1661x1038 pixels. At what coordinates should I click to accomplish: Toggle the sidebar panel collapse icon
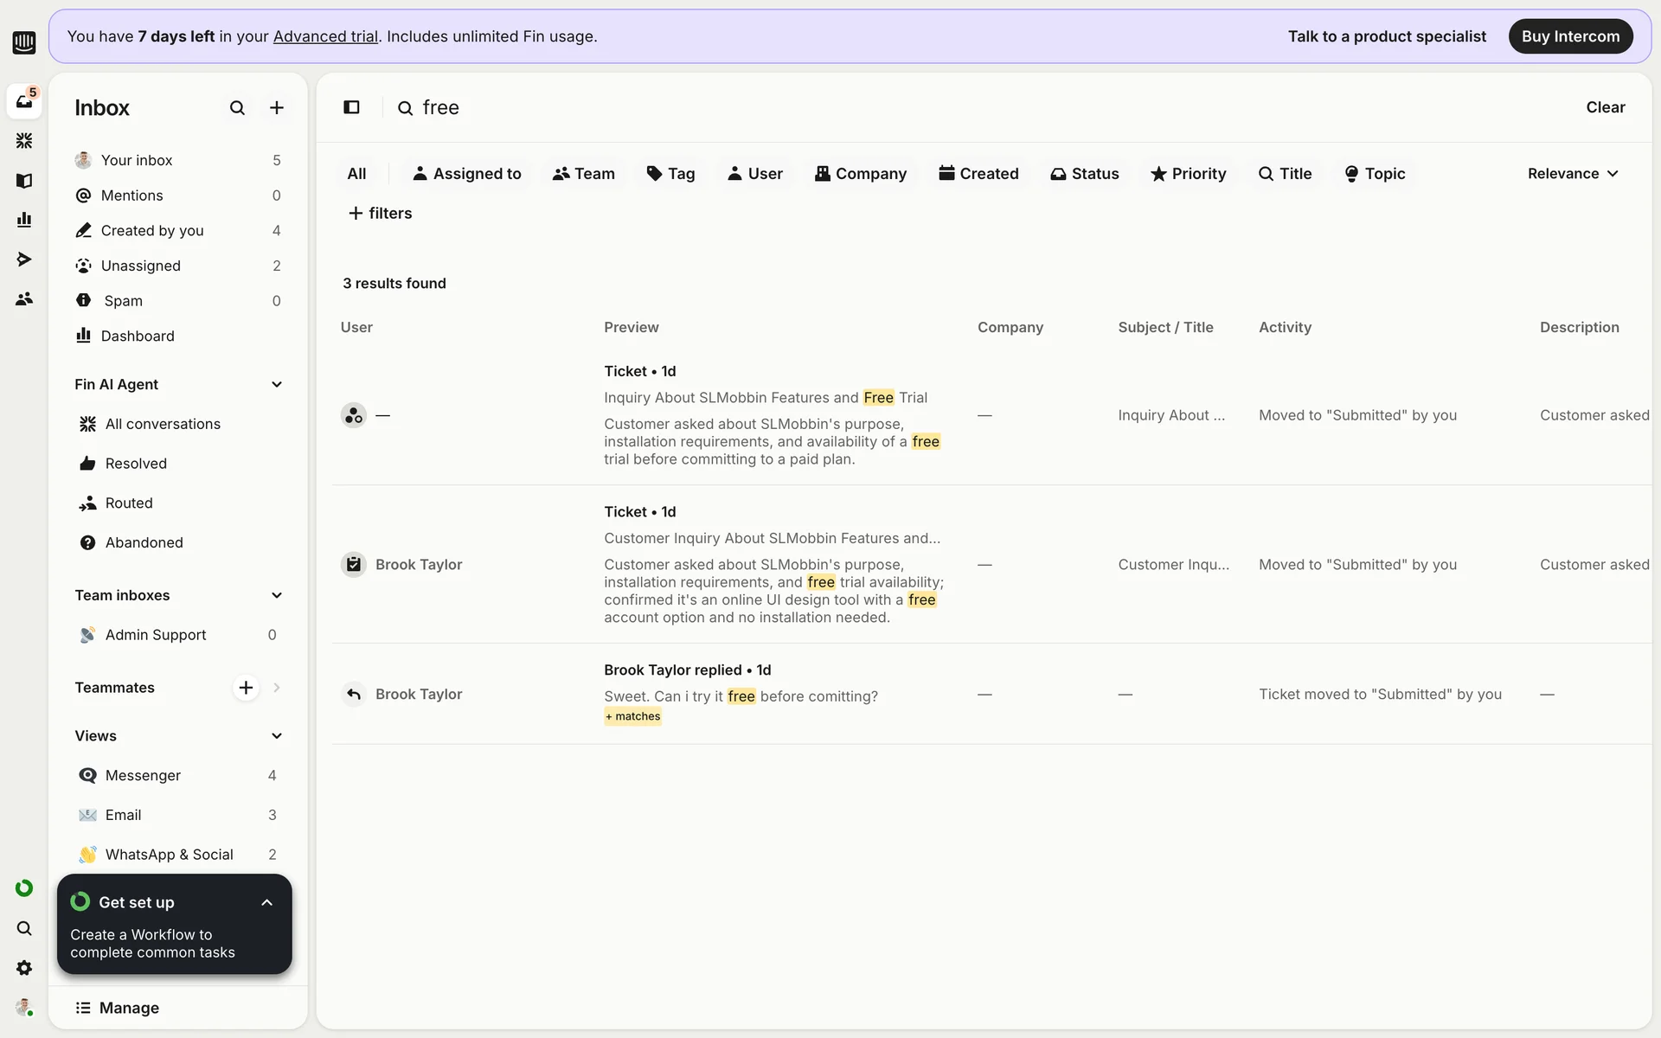coord(351,107)
